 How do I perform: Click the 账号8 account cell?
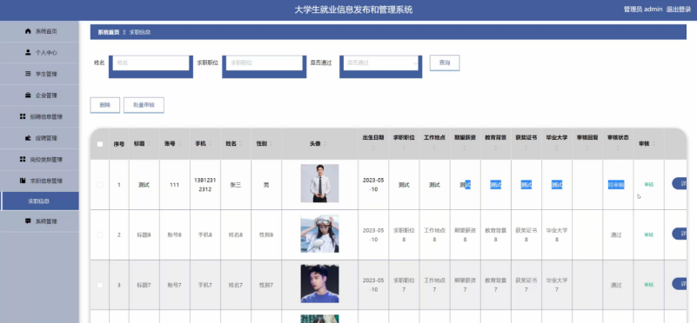coord(175,235)
